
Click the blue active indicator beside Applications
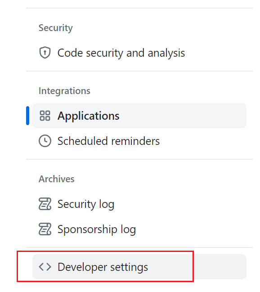click(x=27, y=116)
